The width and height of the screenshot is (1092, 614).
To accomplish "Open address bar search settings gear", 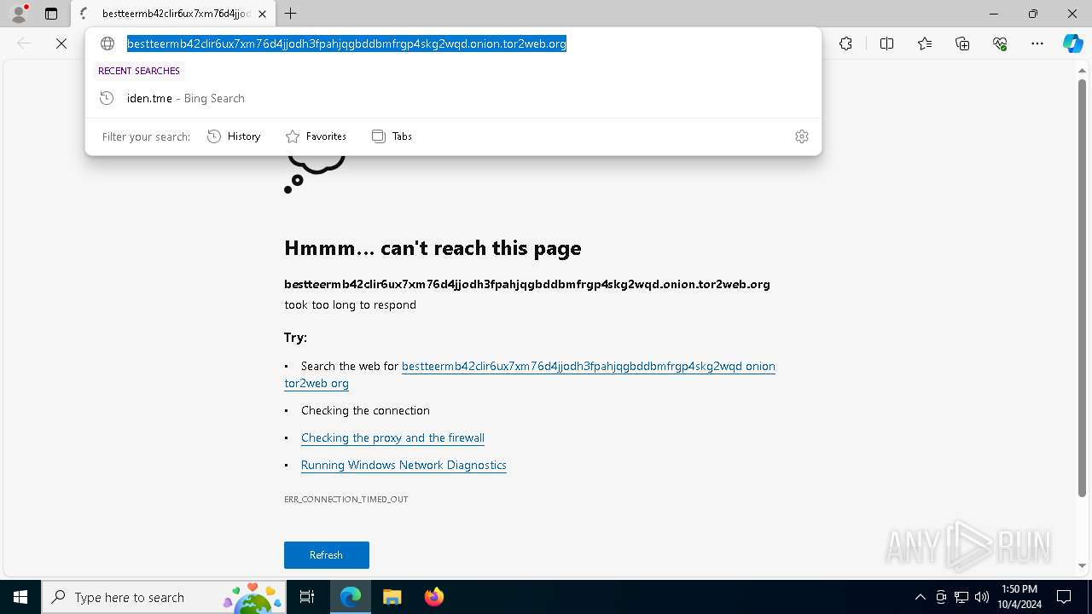I will [802, 136].
